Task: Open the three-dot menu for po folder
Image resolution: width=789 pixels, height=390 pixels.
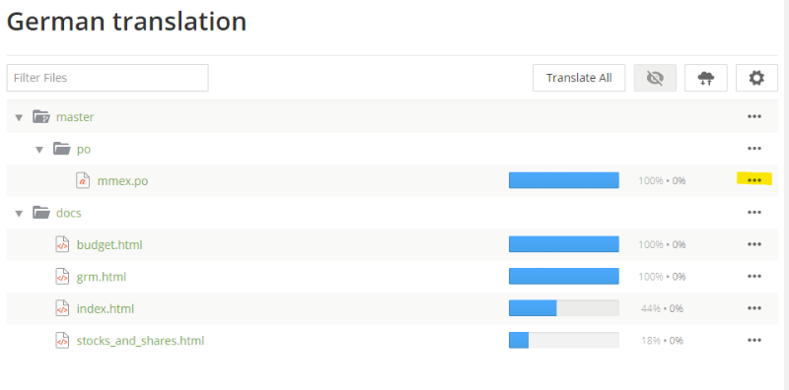Action: 753,149
